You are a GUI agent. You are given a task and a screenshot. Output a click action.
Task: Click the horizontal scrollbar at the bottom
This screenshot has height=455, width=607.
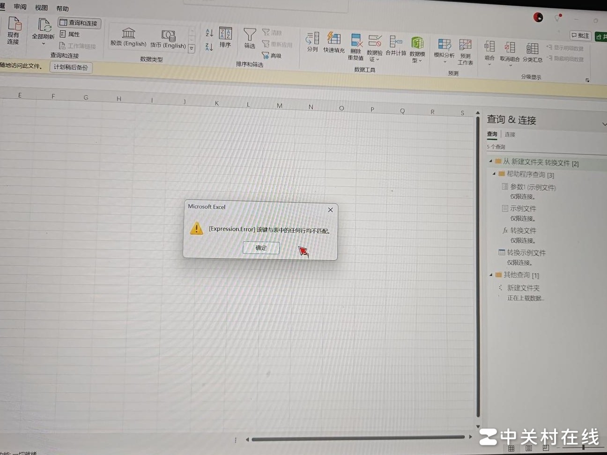pos(358,438)
